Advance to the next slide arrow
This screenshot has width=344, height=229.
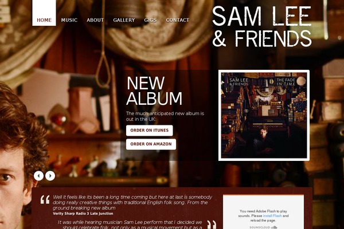50,176
